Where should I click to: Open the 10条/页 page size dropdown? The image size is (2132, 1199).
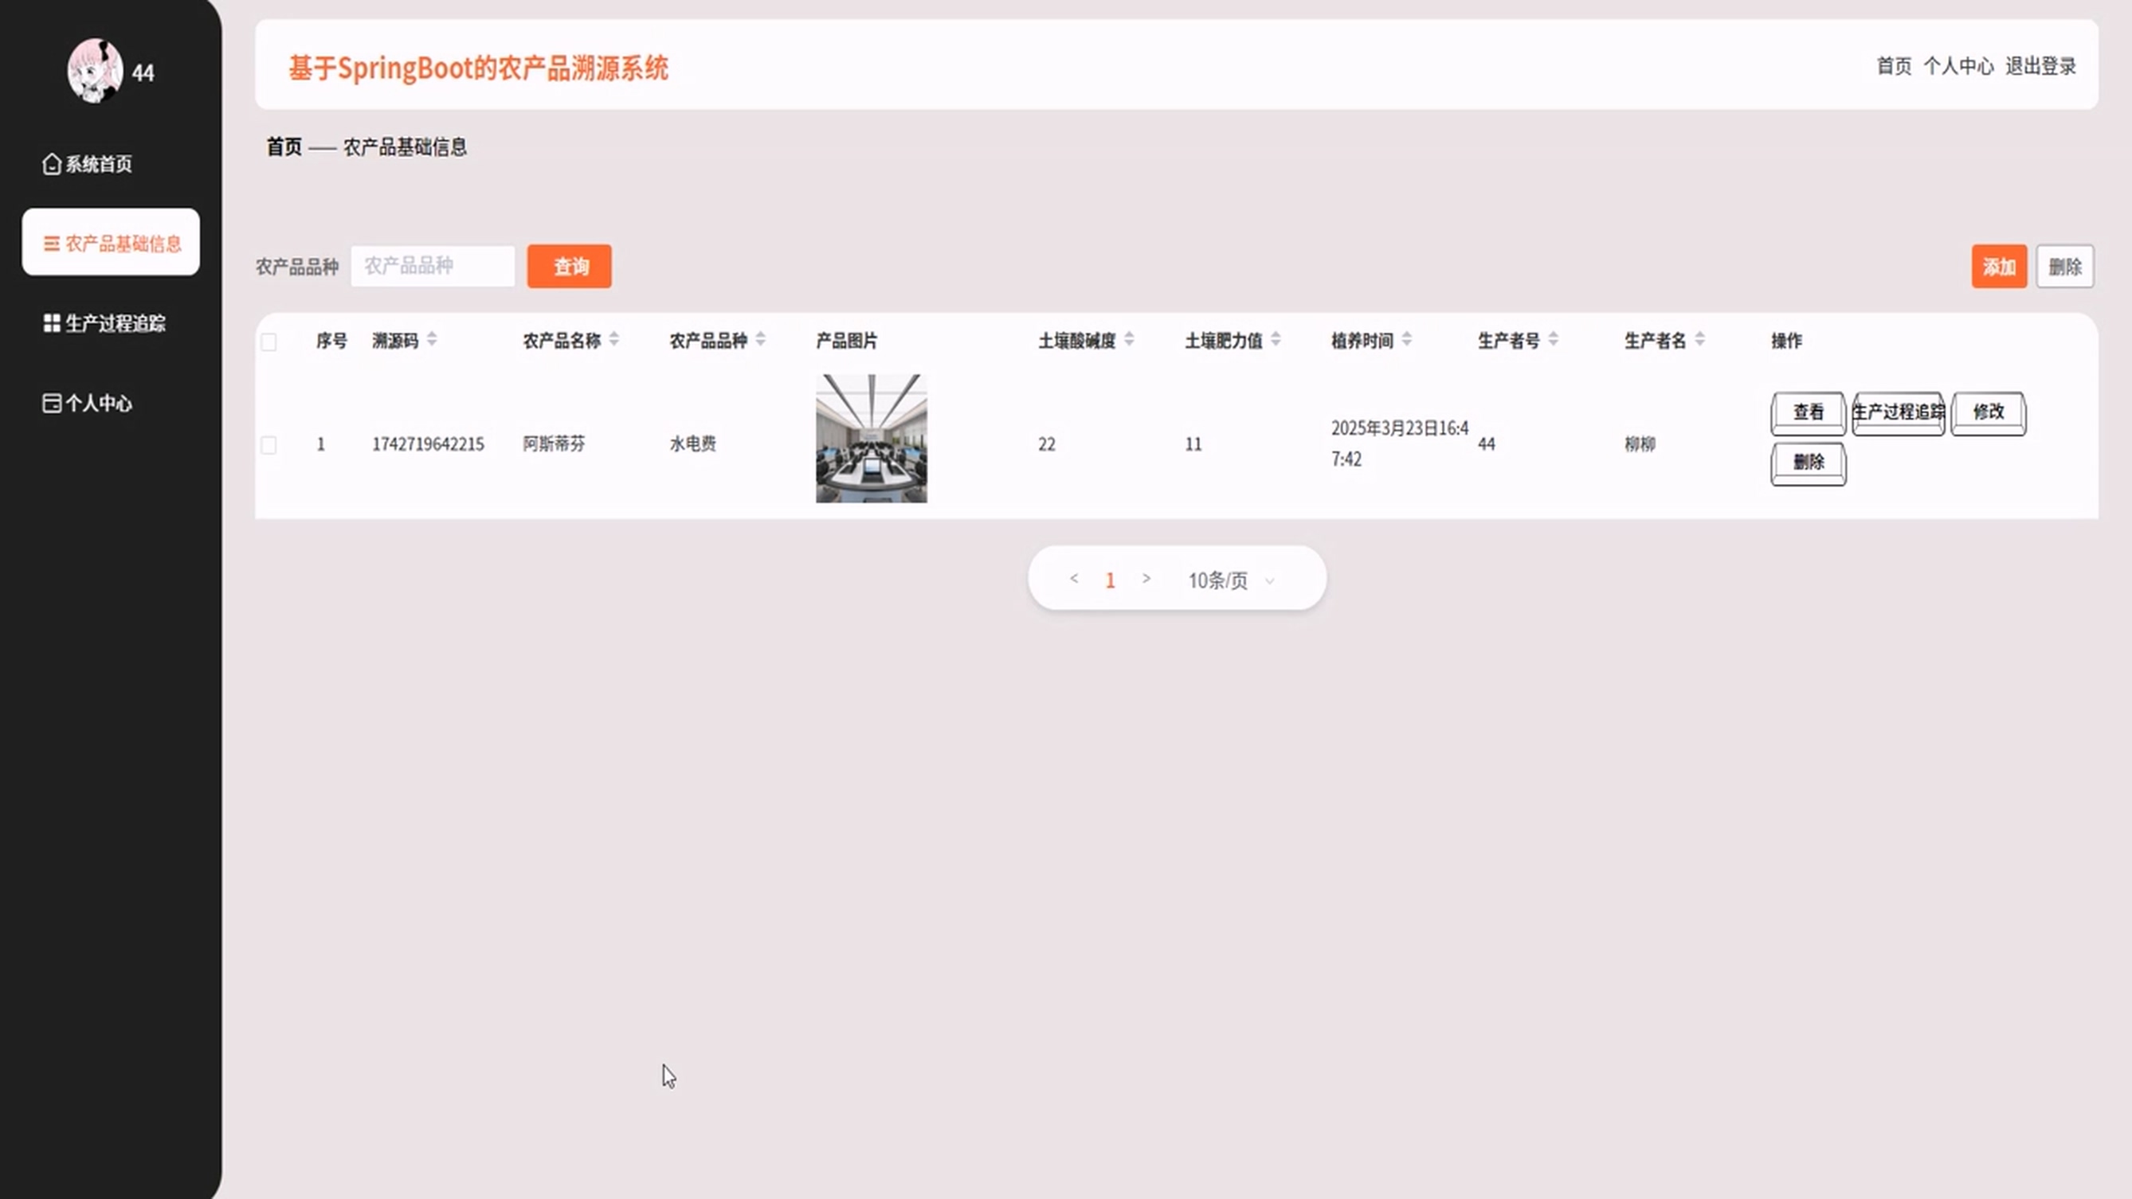(x=1230, y=580)
